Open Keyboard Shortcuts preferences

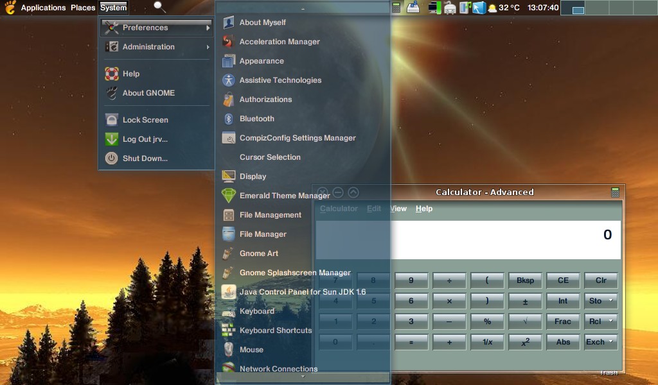click(302, 330)
